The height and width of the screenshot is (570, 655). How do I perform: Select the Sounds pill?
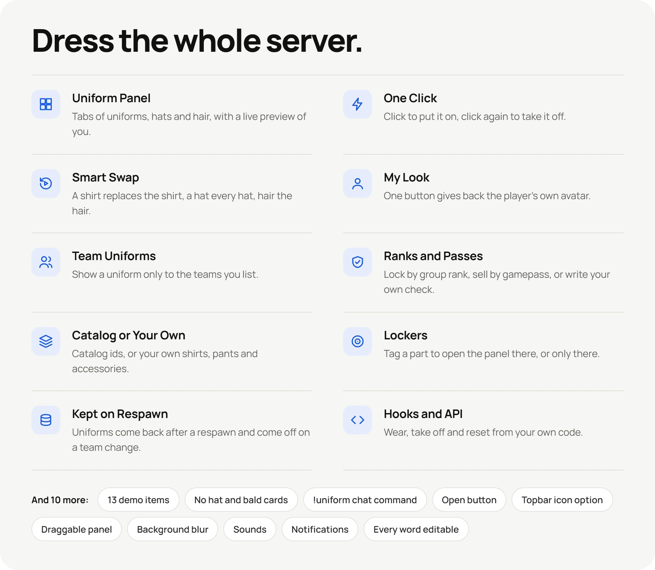[250, 529]
